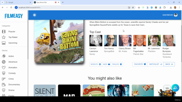182x102 pixels.
Task: Open the EASYMOVIE profile avatar
Action: pos(176,15)
